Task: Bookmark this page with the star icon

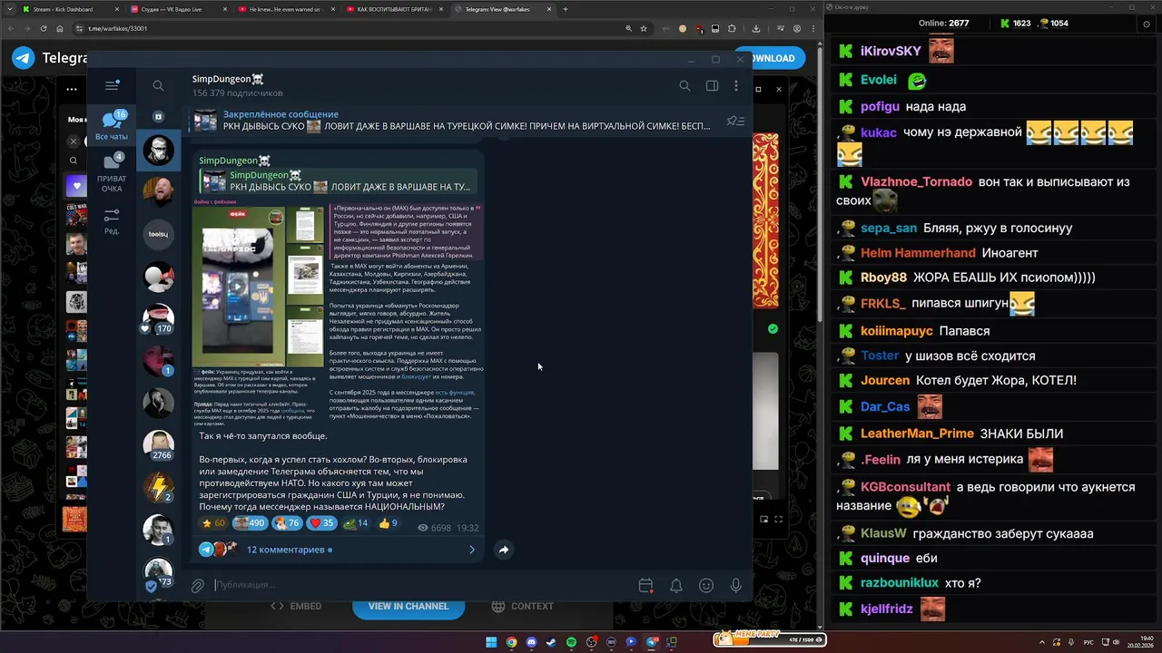Action: pos(644,28)
